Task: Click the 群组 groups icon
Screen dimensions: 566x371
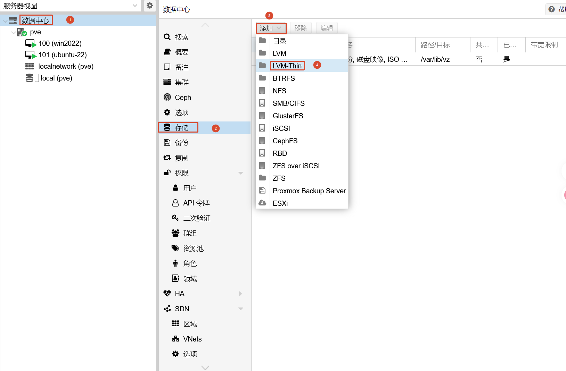Action: coord(175,233)
